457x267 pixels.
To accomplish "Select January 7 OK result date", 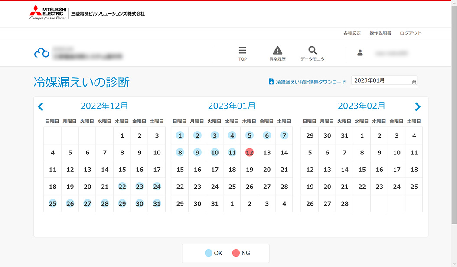I will click(284, 135).
